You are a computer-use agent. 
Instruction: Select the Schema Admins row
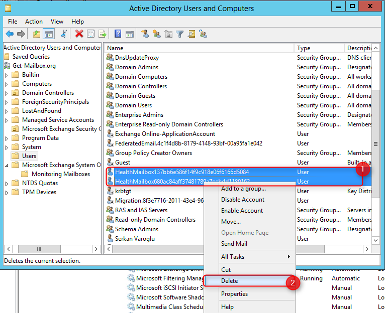point(137,229)
